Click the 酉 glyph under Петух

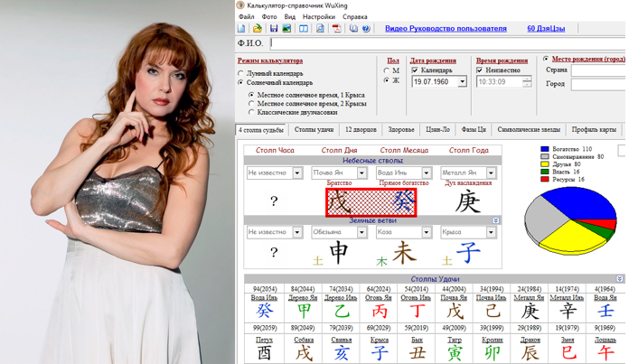[x=265, y=353]
